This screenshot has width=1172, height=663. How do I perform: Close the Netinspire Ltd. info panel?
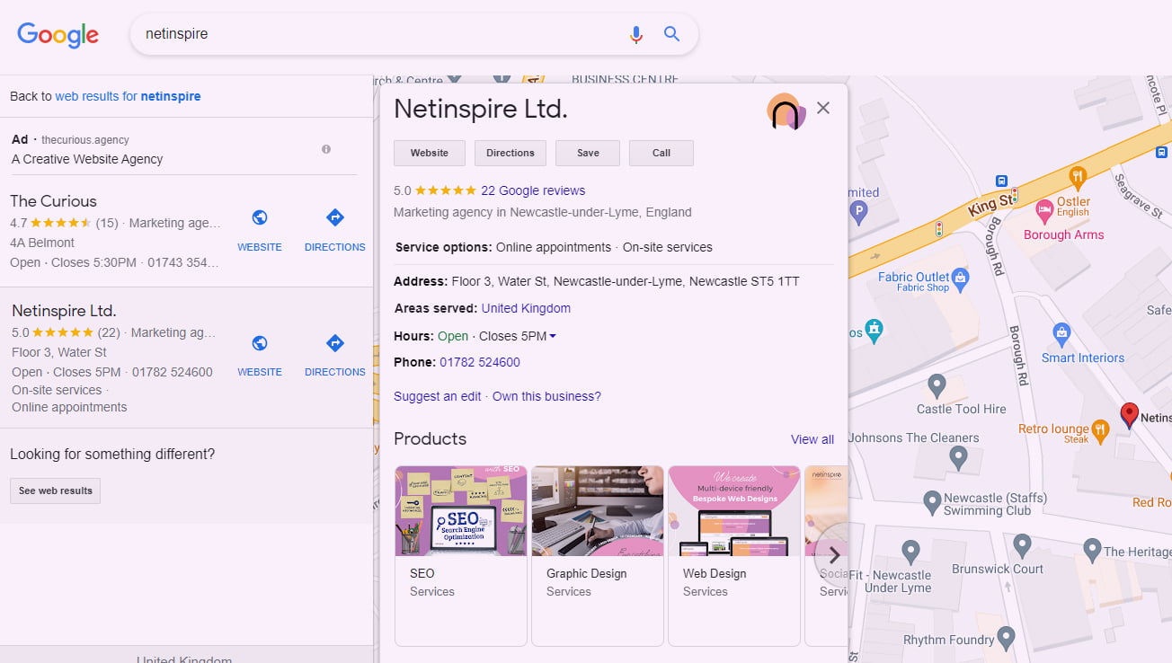823,108
